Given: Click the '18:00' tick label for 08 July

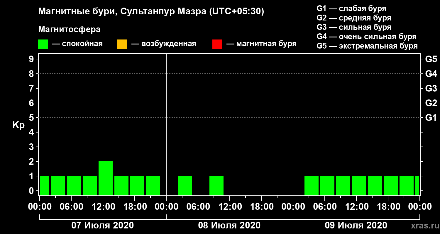Looking at the screenshot, I should click(261, 207).
